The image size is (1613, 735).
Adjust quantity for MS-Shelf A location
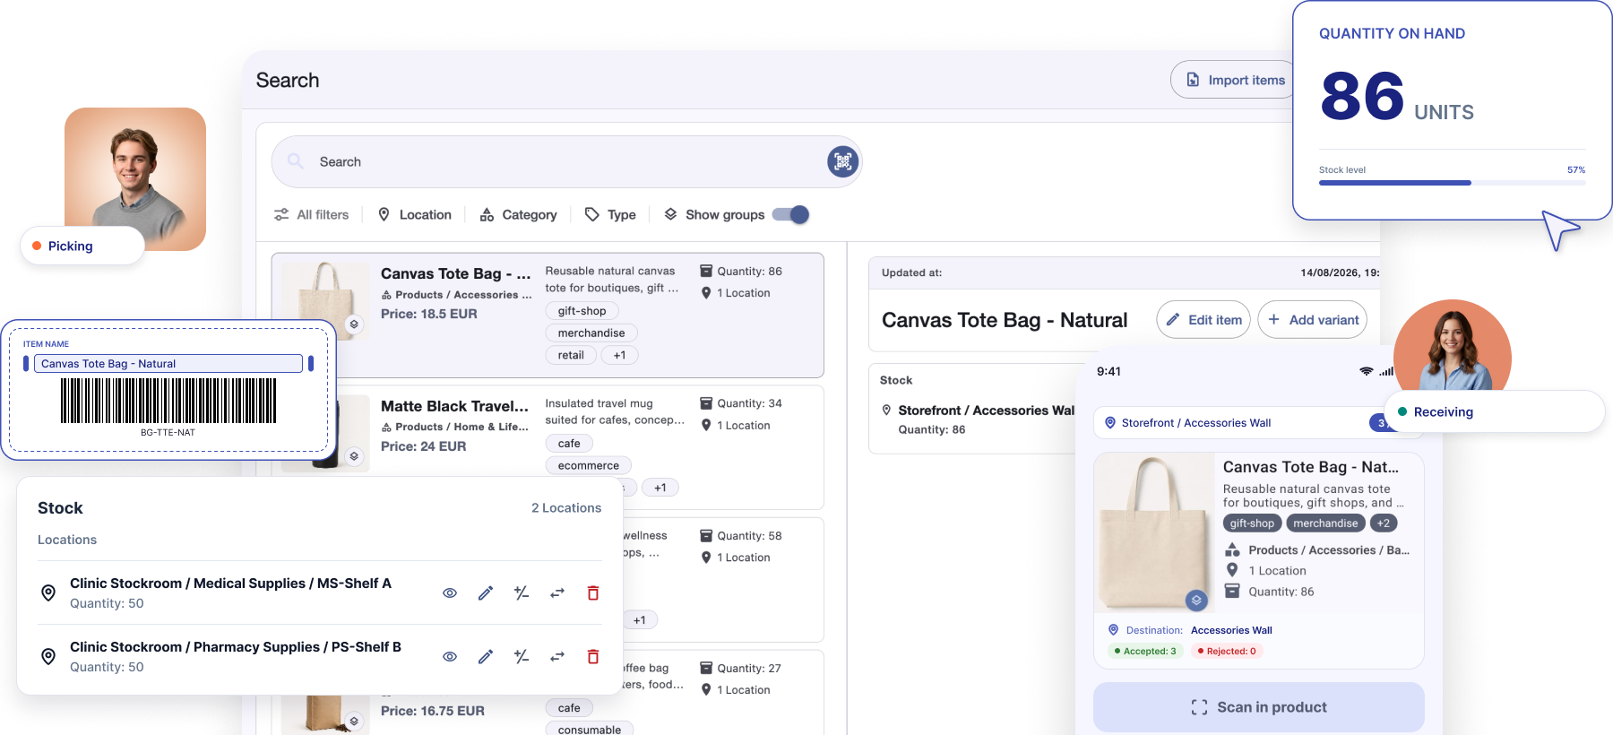tap(522, 593)
